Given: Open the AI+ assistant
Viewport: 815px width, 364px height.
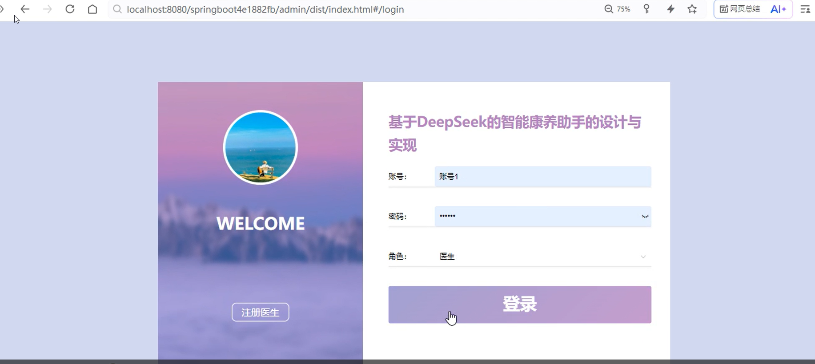Looking at the screenshot, I should pyautogui.click(x=778, y=9).
